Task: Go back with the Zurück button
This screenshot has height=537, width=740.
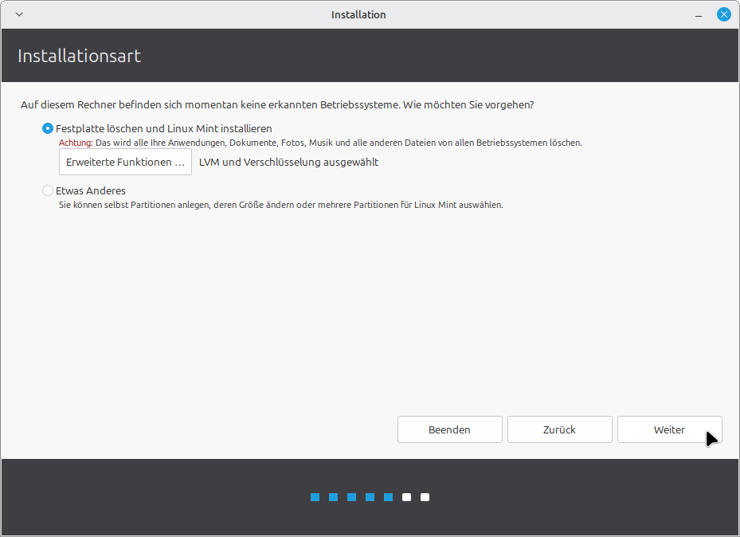Action: [x=559, y=429]
